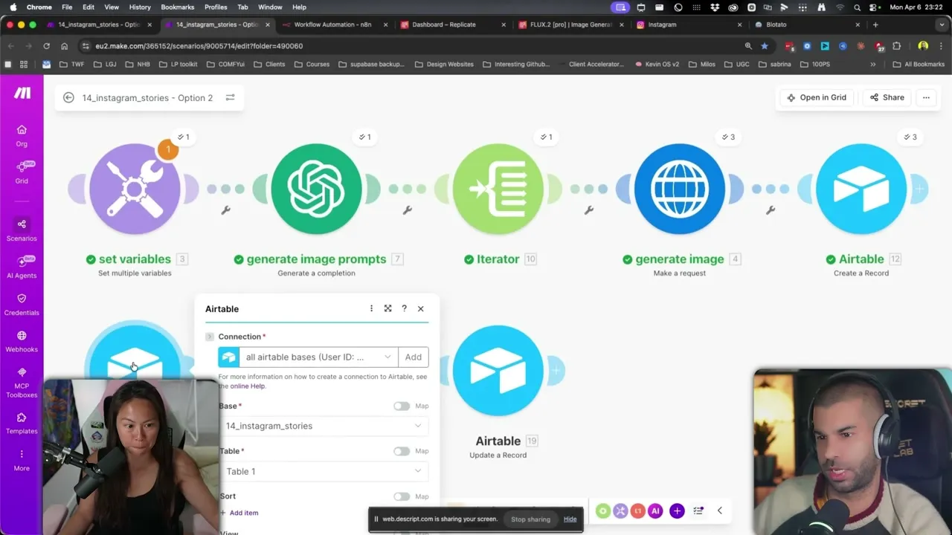Viewport: 952px width, 535px height.
Task: Expand the Airtable panel to fullscreen
Action: 387,308
